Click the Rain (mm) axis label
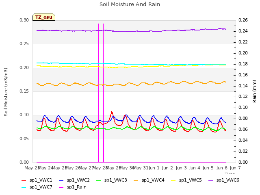 (254, 91)
